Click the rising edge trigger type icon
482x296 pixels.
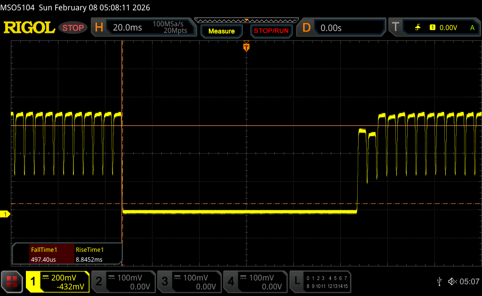418,28
